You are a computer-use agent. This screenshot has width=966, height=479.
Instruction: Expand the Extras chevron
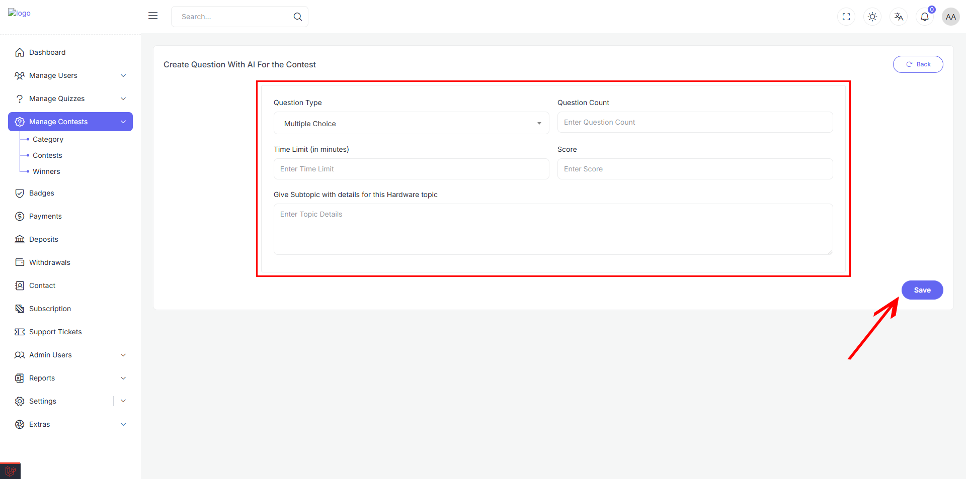coord(123,424)
